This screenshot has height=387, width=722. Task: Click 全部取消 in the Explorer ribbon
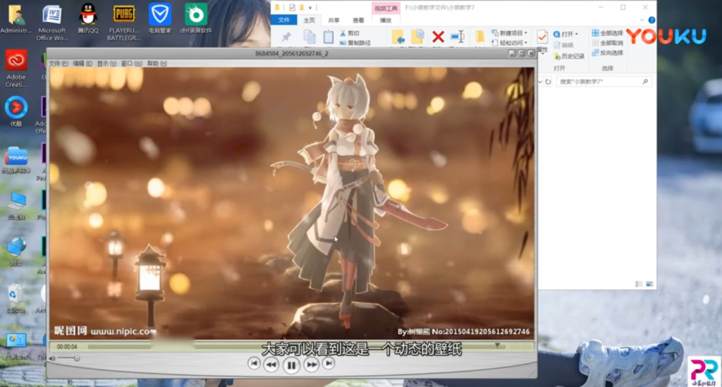[607, 43]
